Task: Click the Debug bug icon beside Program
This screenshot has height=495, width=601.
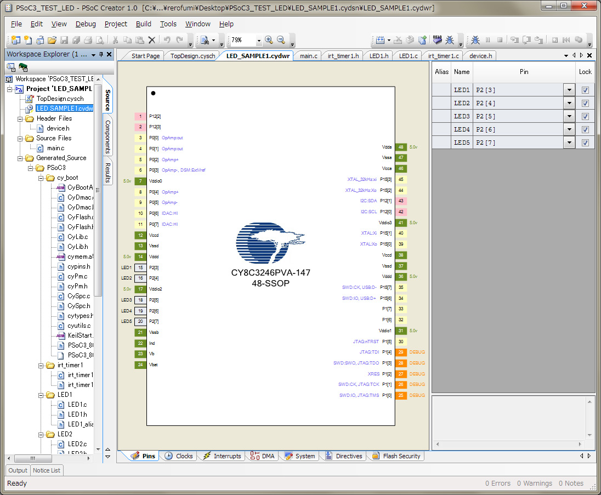Action: click(450, 40)
